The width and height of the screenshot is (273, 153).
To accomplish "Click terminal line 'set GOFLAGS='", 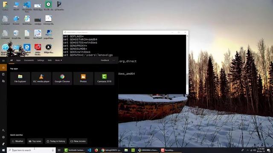I will [73, 37].
